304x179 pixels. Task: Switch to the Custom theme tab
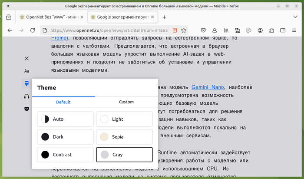click(126, 102)
